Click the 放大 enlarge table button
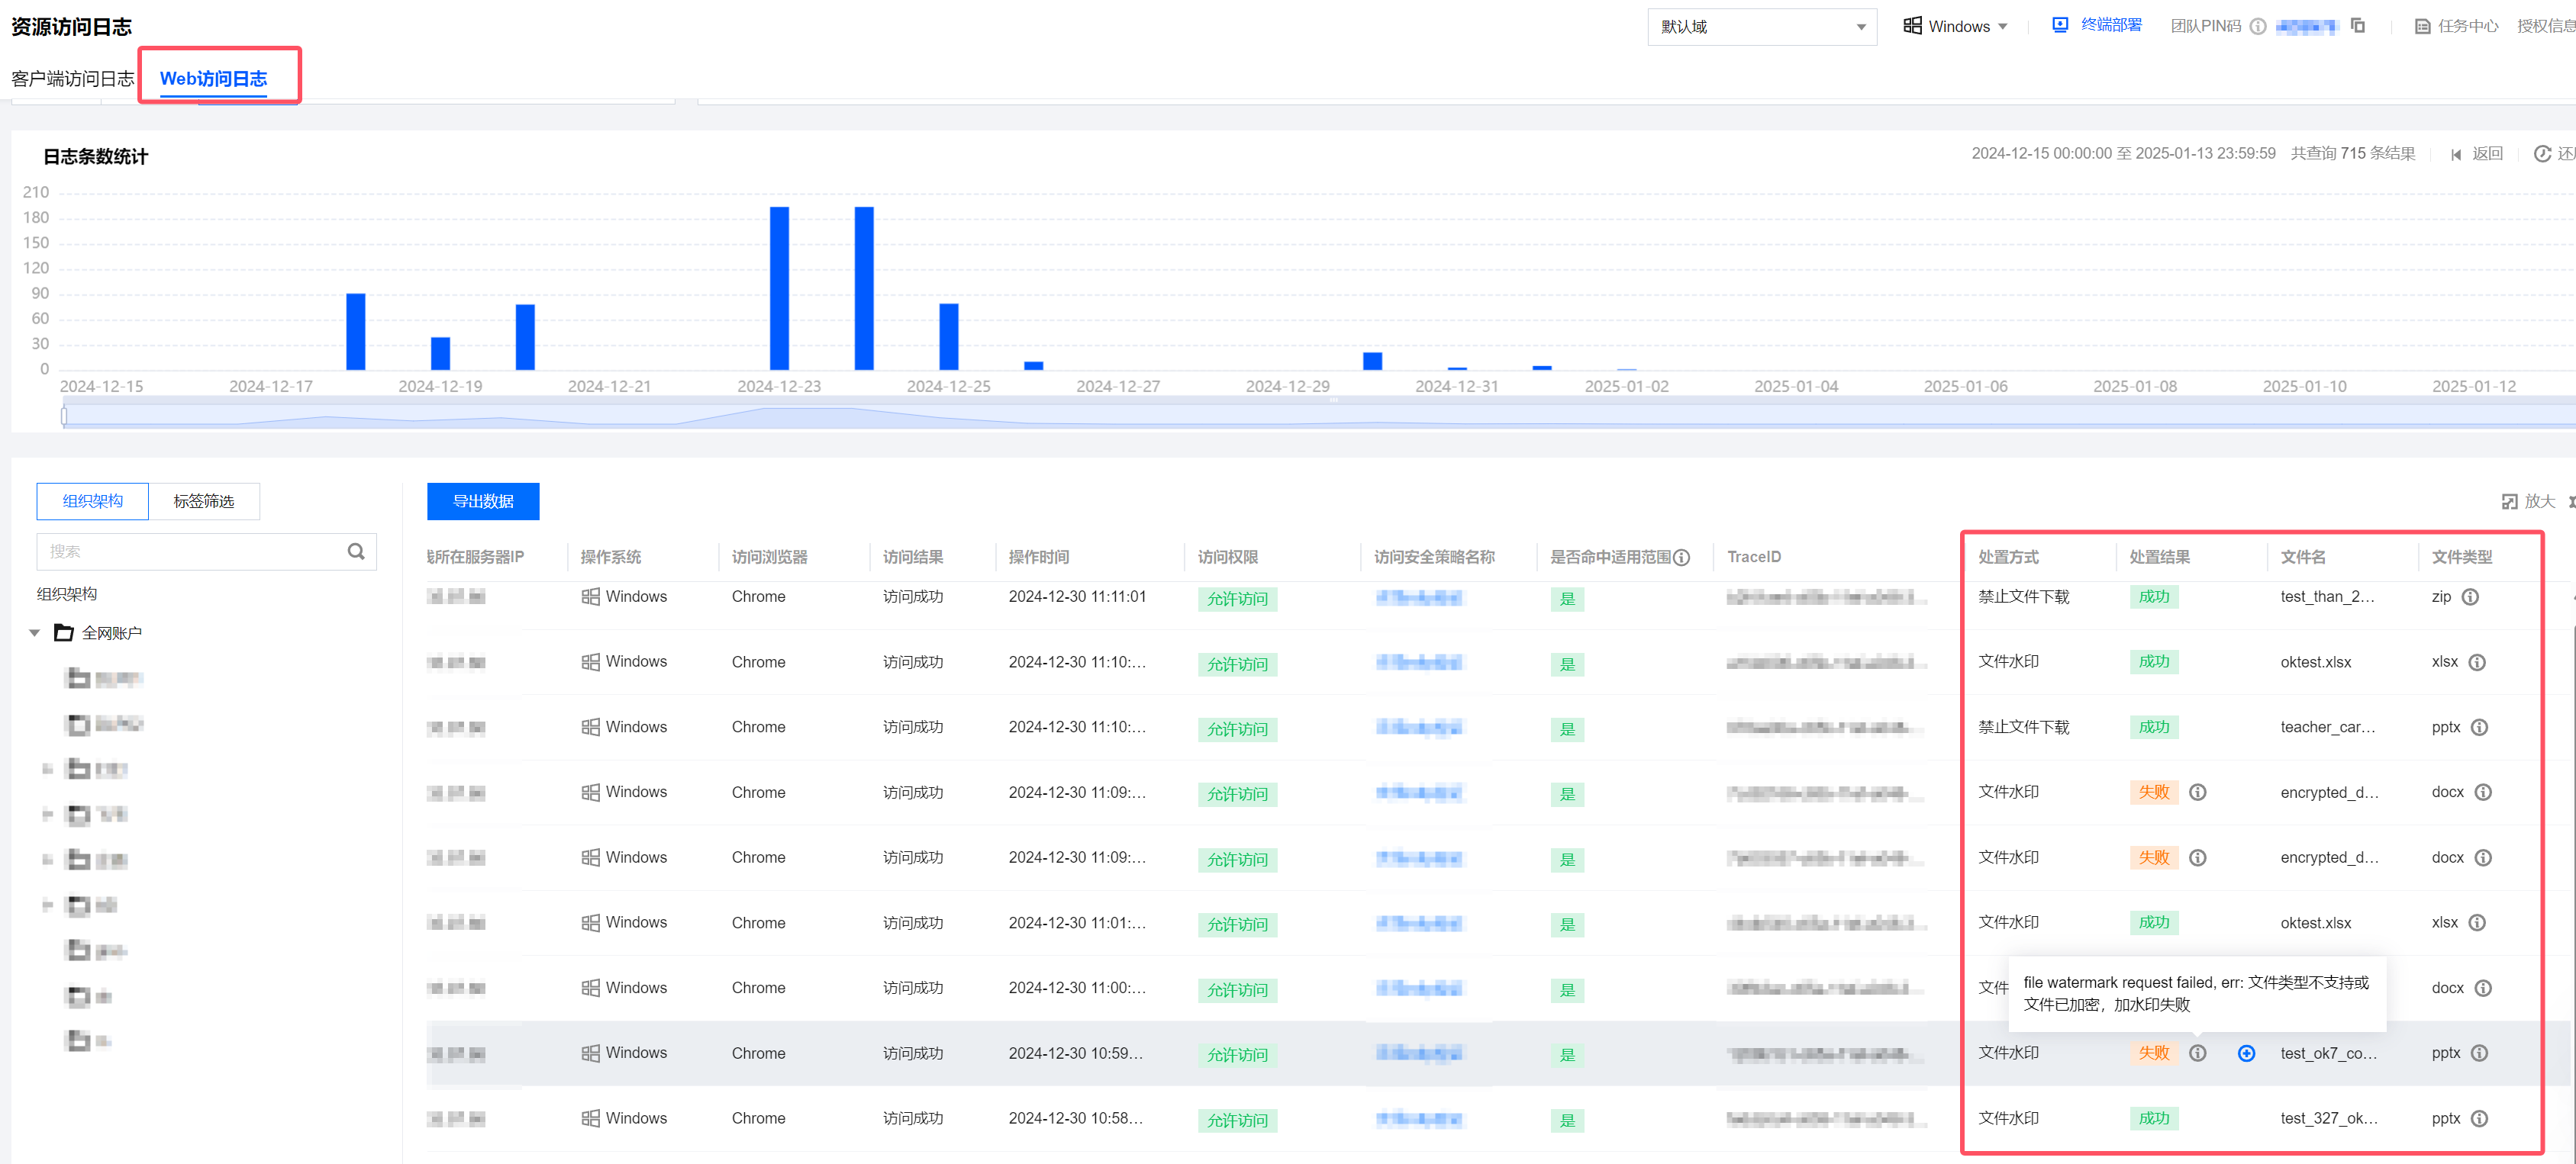This screenshot has height=1164, width=2576. [x=2528, y=500]
